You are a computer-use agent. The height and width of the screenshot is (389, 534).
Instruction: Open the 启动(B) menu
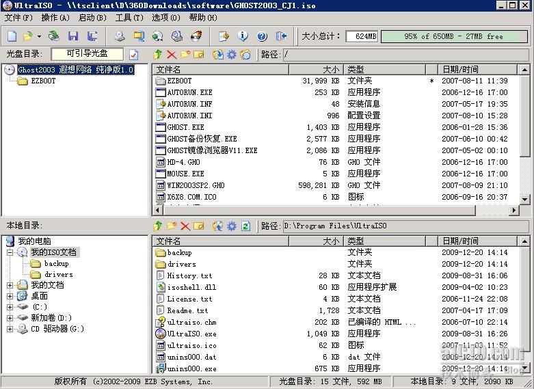point(92,18)
